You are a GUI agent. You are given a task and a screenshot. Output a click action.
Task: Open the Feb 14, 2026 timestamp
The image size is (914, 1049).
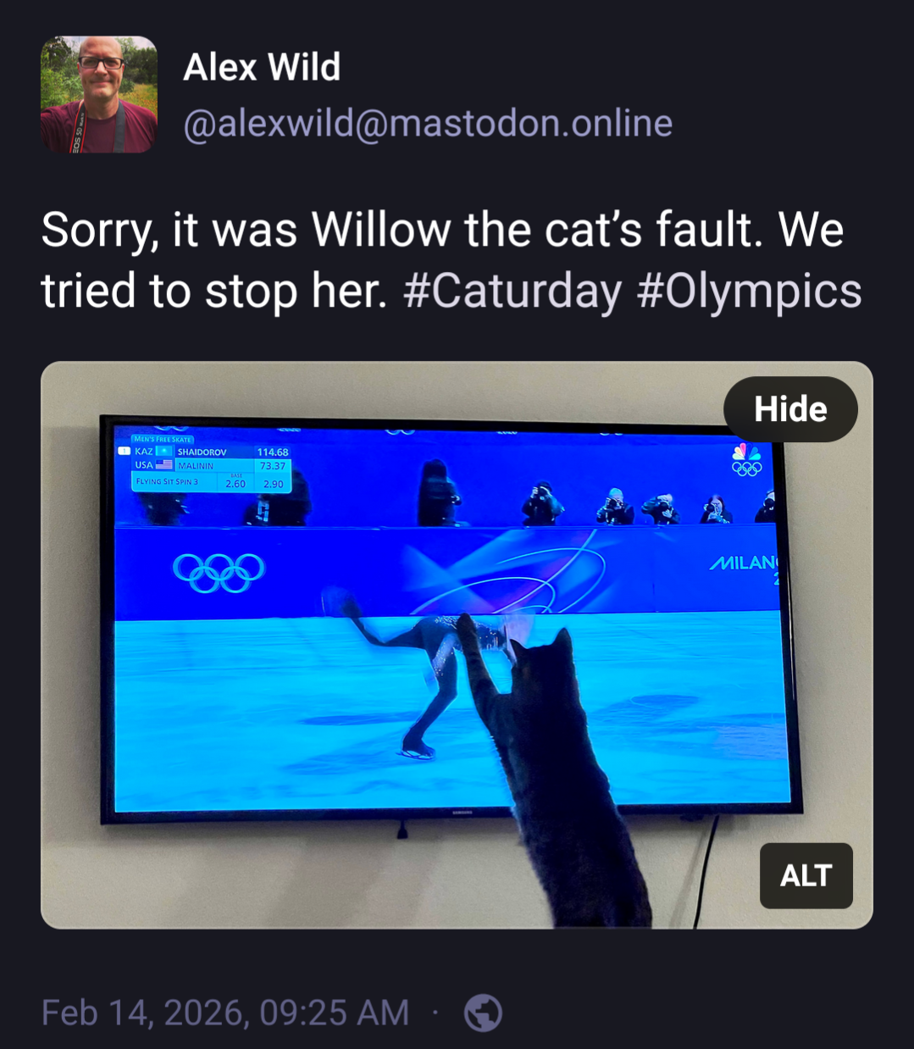click(x=225, y=1013)
